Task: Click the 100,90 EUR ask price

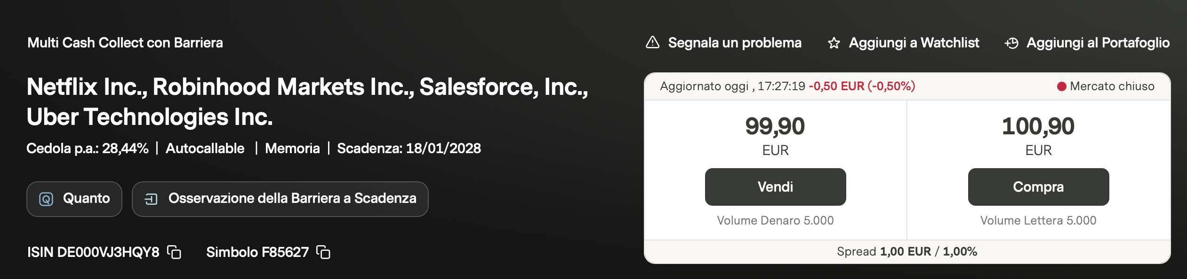Action: coord(1038,127)
